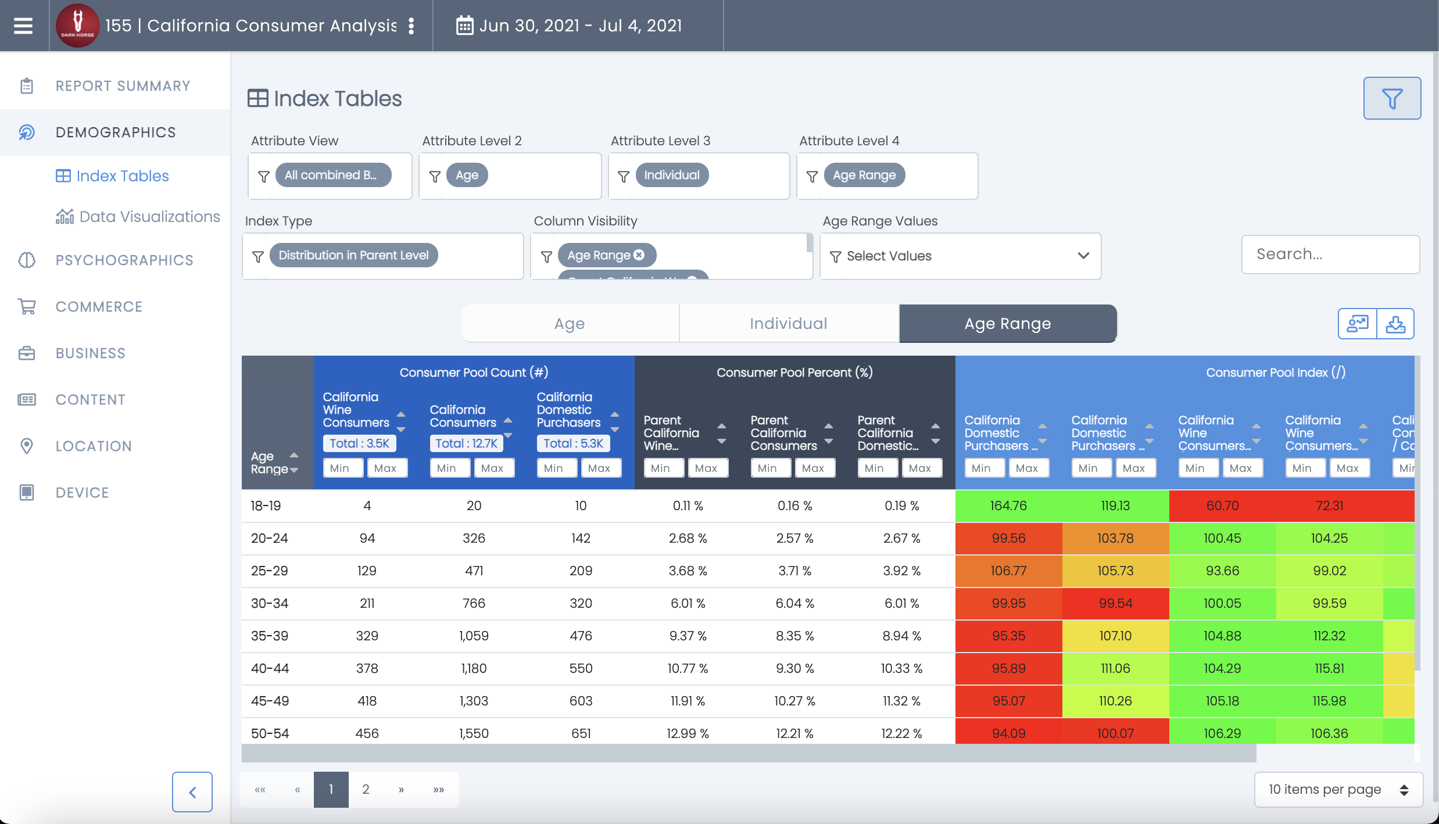Screen dimensions: 1439x824
Task: Open the 10 items per page dropdown
Action: [1338, 789]
